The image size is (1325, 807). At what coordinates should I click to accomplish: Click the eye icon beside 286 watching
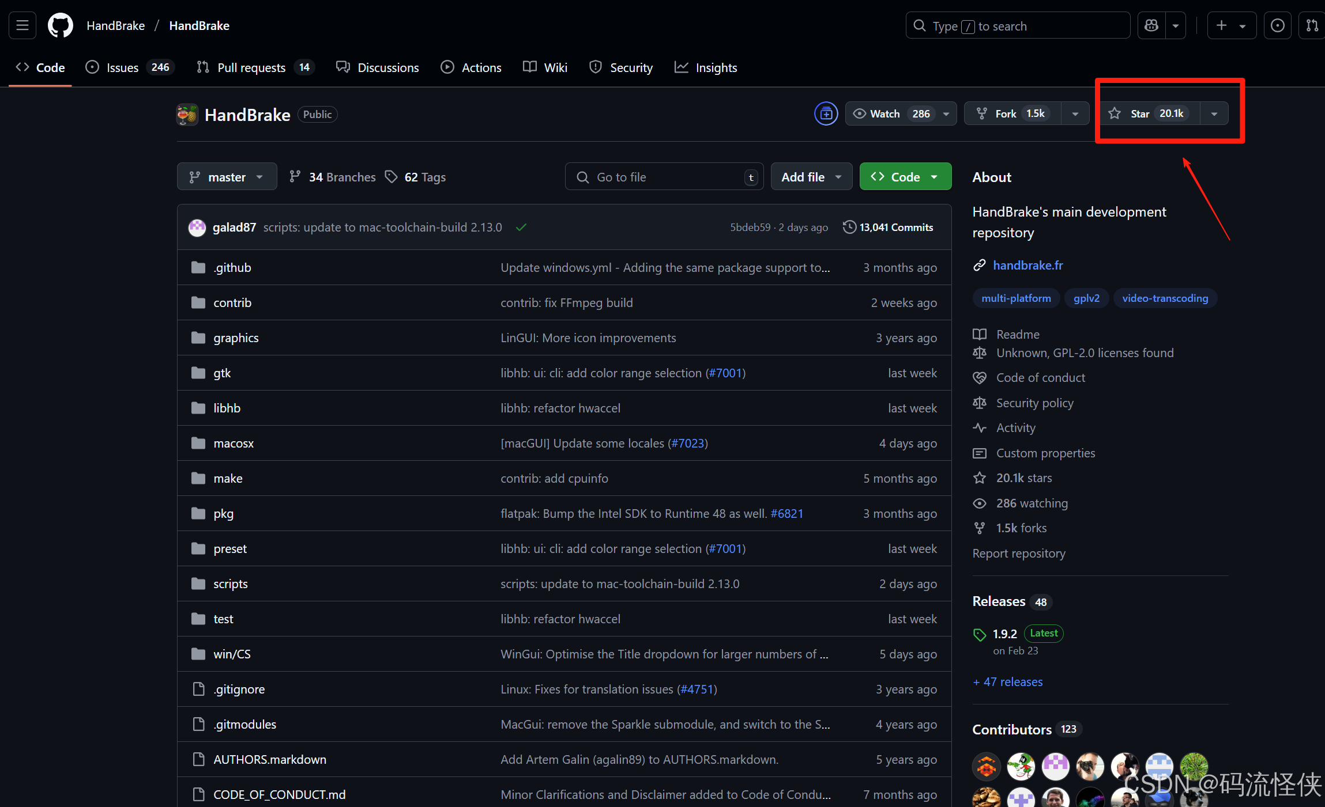pos(980,503)
